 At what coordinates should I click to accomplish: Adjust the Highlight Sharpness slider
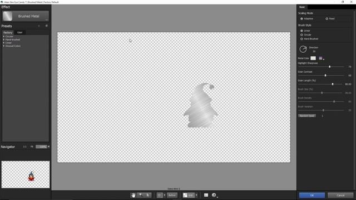pos(329,67)
